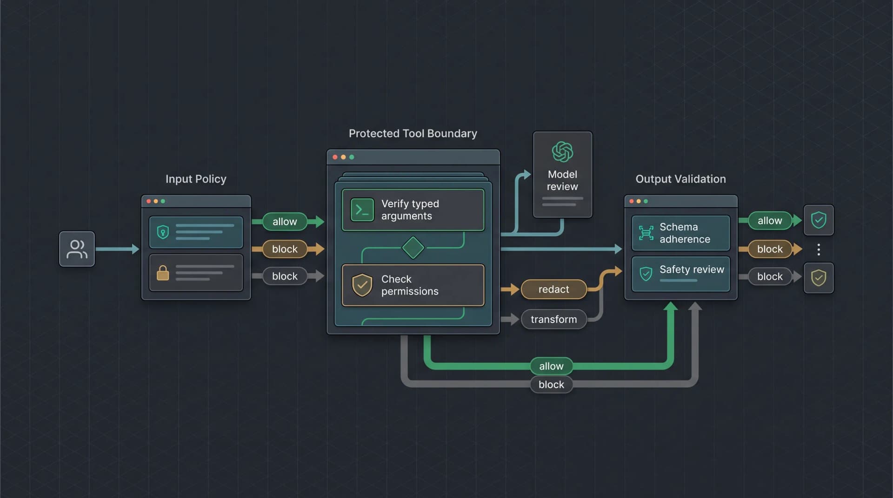Select the locked policy row in Input Policy
The width and height of the screenshot is (893, 498).
coord(196,273)
